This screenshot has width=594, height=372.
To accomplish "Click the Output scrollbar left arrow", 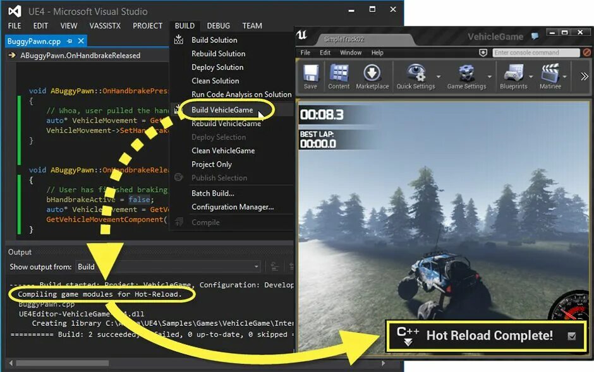I will (11, 363).
